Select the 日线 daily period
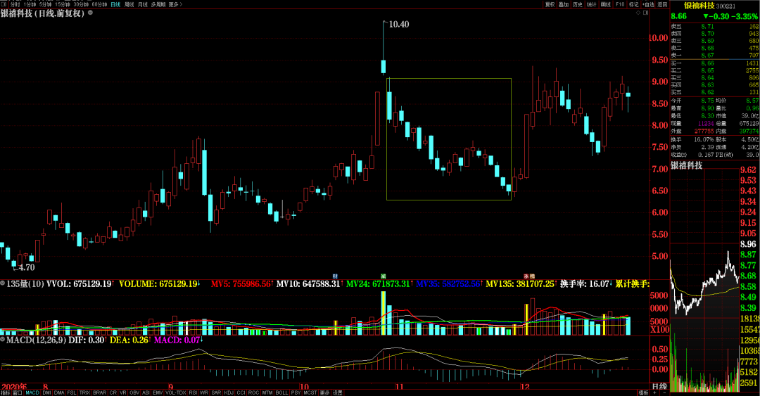This screenshot has height=396, width=760. [115, 4]
